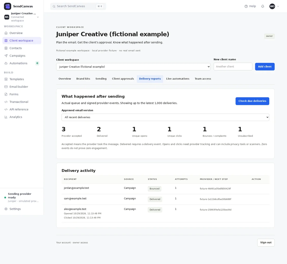The height and width of the screenshot is (264, 287).
Task: Switch to the Client approvals tab
Action: click(x=123, y=79)
